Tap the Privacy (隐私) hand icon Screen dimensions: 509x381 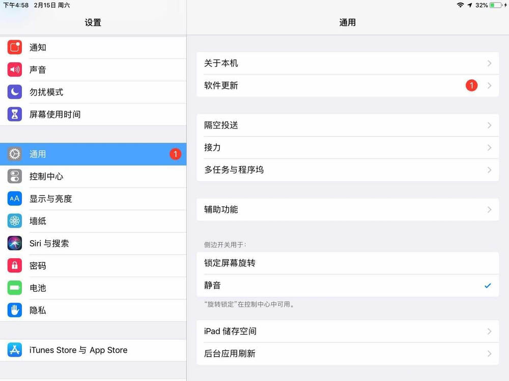pyautogui.click(x=15, y=310)
